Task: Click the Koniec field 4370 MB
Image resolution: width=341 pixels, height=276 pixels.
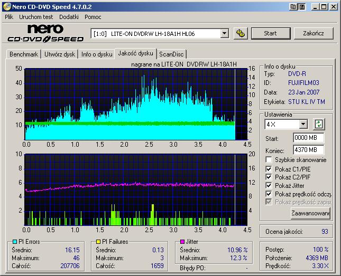Action: coord(309,150)
